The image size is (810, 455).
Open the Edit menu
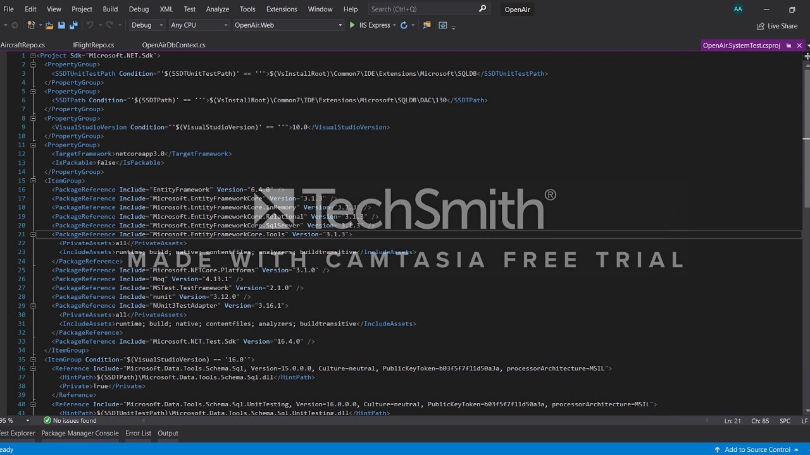30,9
